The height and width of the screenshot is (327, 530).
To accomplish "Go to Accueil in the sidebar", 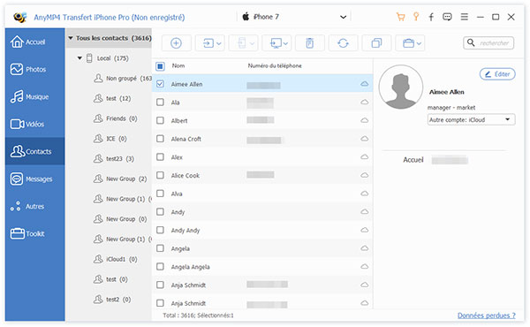I will tap(34, 42).
